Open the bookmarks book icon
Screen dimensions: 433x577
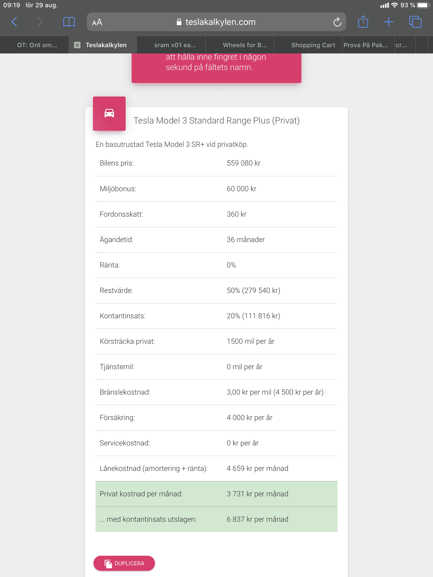(69, 22)
